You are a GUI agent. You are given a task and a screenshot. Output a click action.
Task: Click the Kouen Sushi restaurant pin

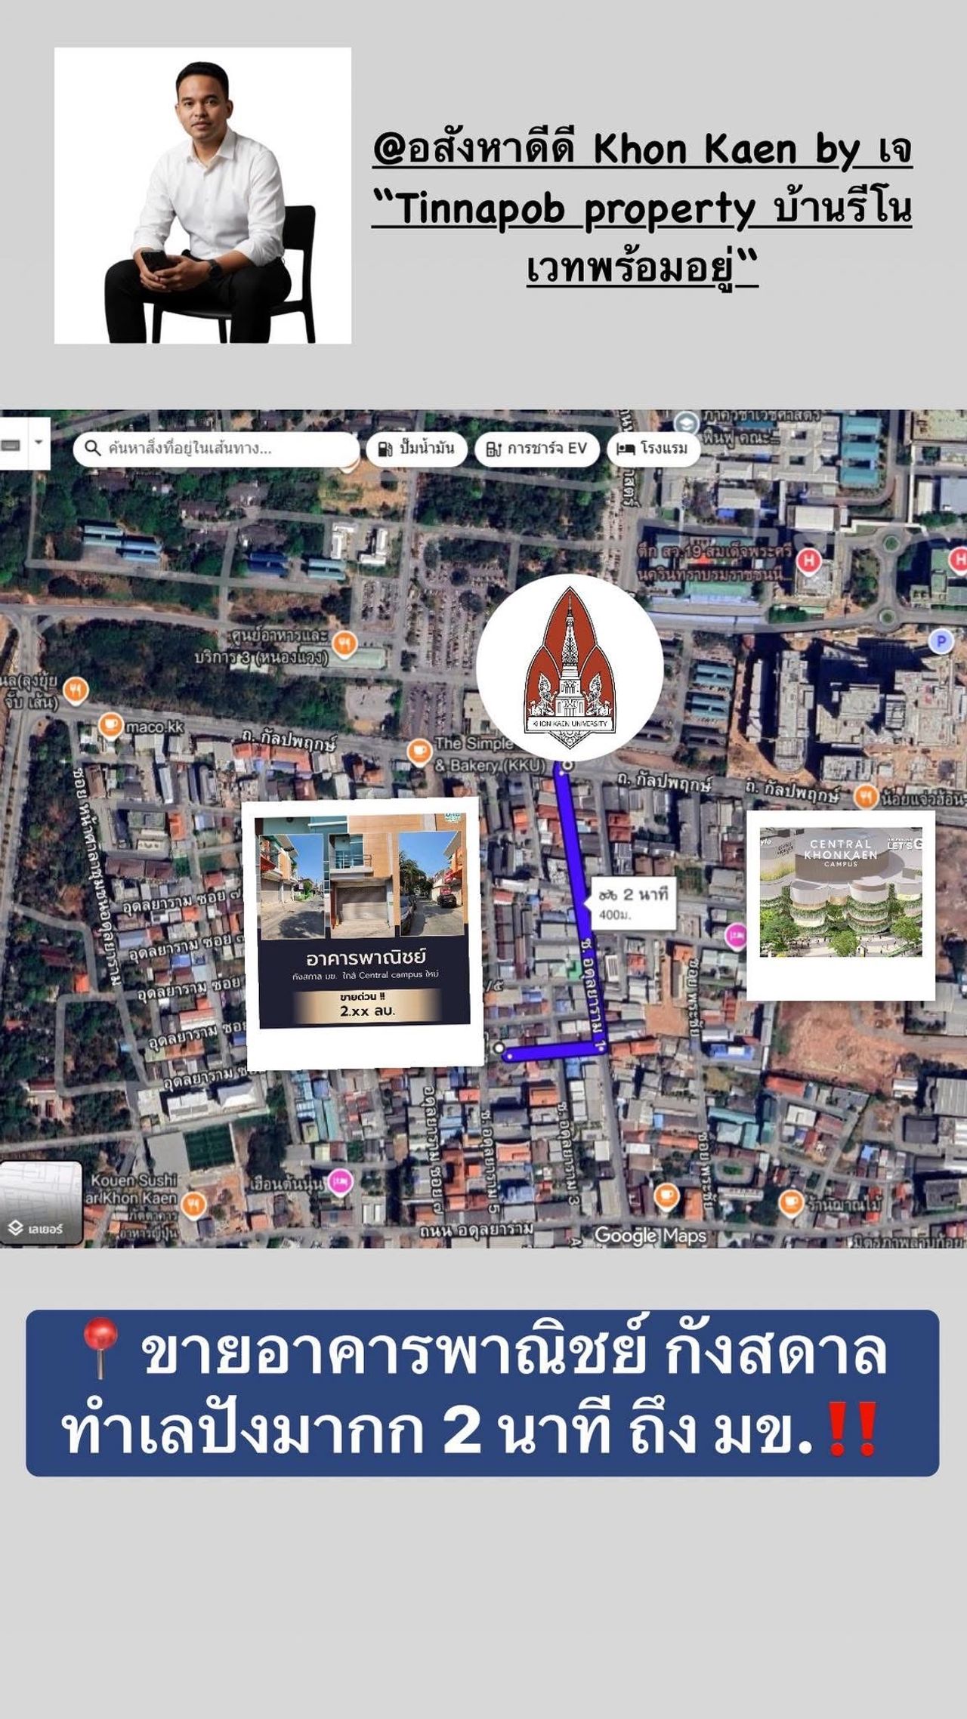(x=194, y=1203)
